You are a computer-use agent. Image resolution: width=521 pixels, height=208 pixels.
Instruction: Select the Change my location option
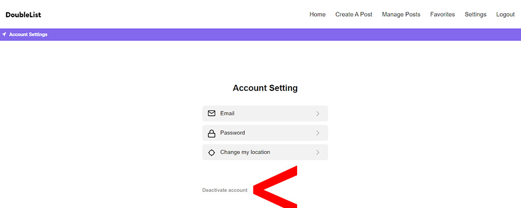coord(265,152)
